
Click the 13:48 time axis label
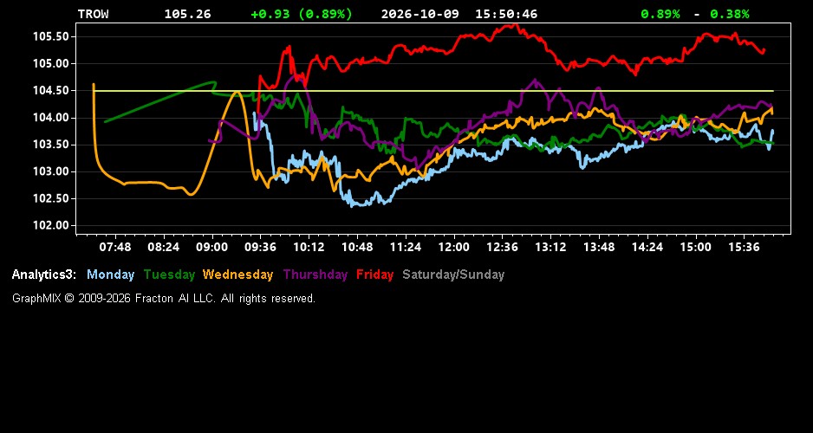(599, 248)
